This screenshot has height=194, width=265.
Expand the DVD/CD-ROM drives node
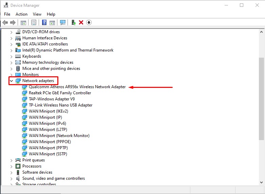coord(11,32)
